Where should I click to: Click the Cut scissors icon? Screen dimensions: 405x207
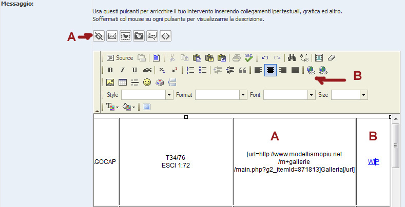172,58
